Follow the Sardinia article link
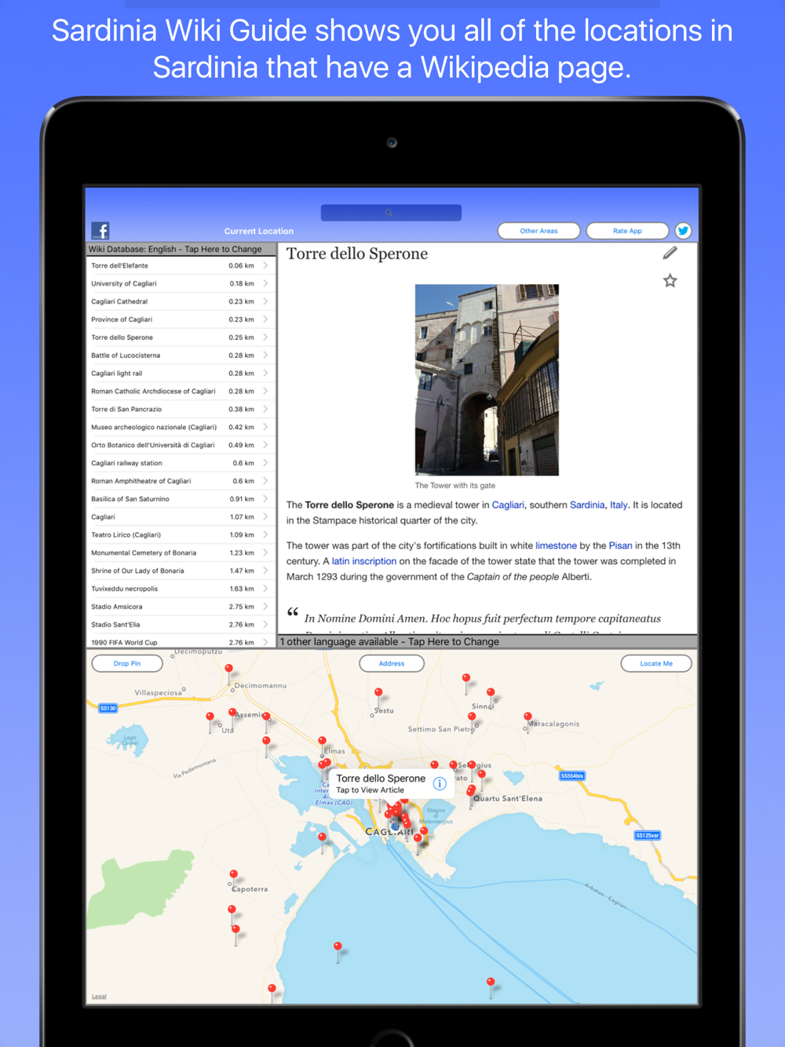 point(587,505)
